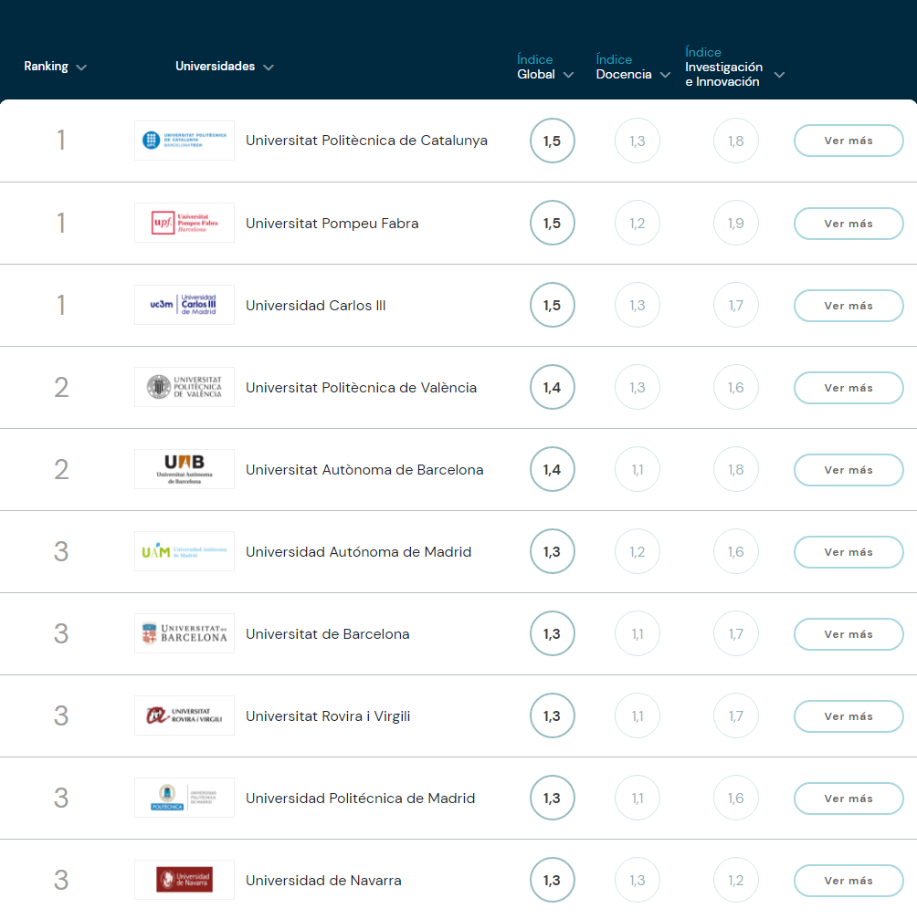Click the Universitat de Barcelona logo
The image size is (917, 919).
184,633
